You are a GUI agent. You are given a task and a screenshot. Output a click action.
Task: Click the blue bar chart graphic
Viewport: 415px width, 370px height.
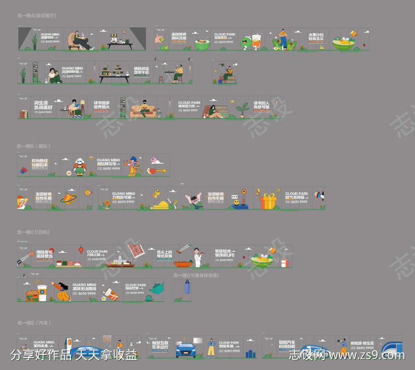[251, 353]
